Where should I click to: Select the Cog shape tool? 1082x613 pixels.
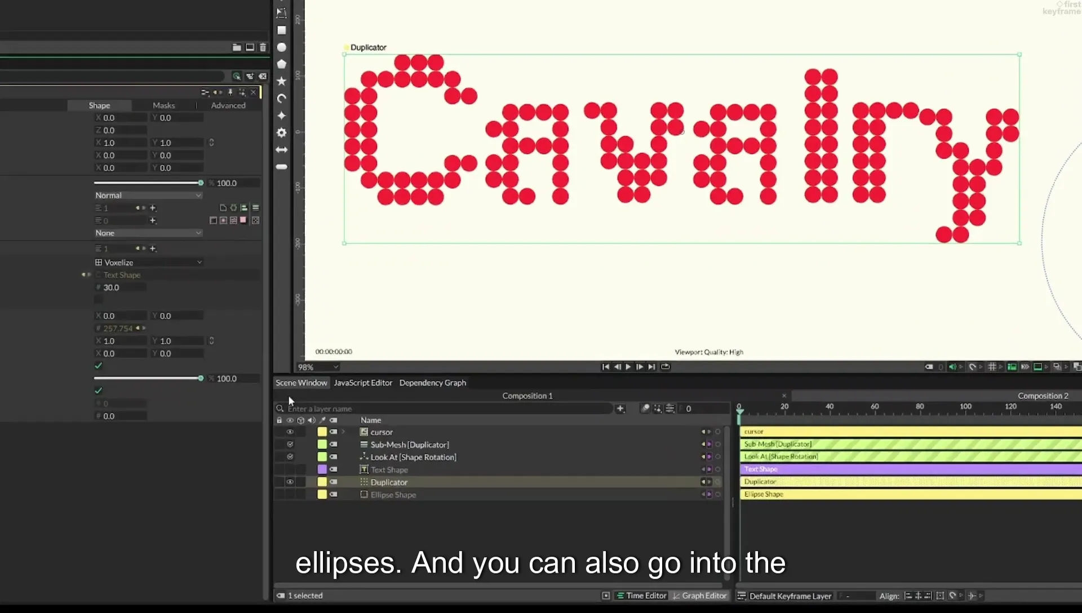tap(282, 132)
